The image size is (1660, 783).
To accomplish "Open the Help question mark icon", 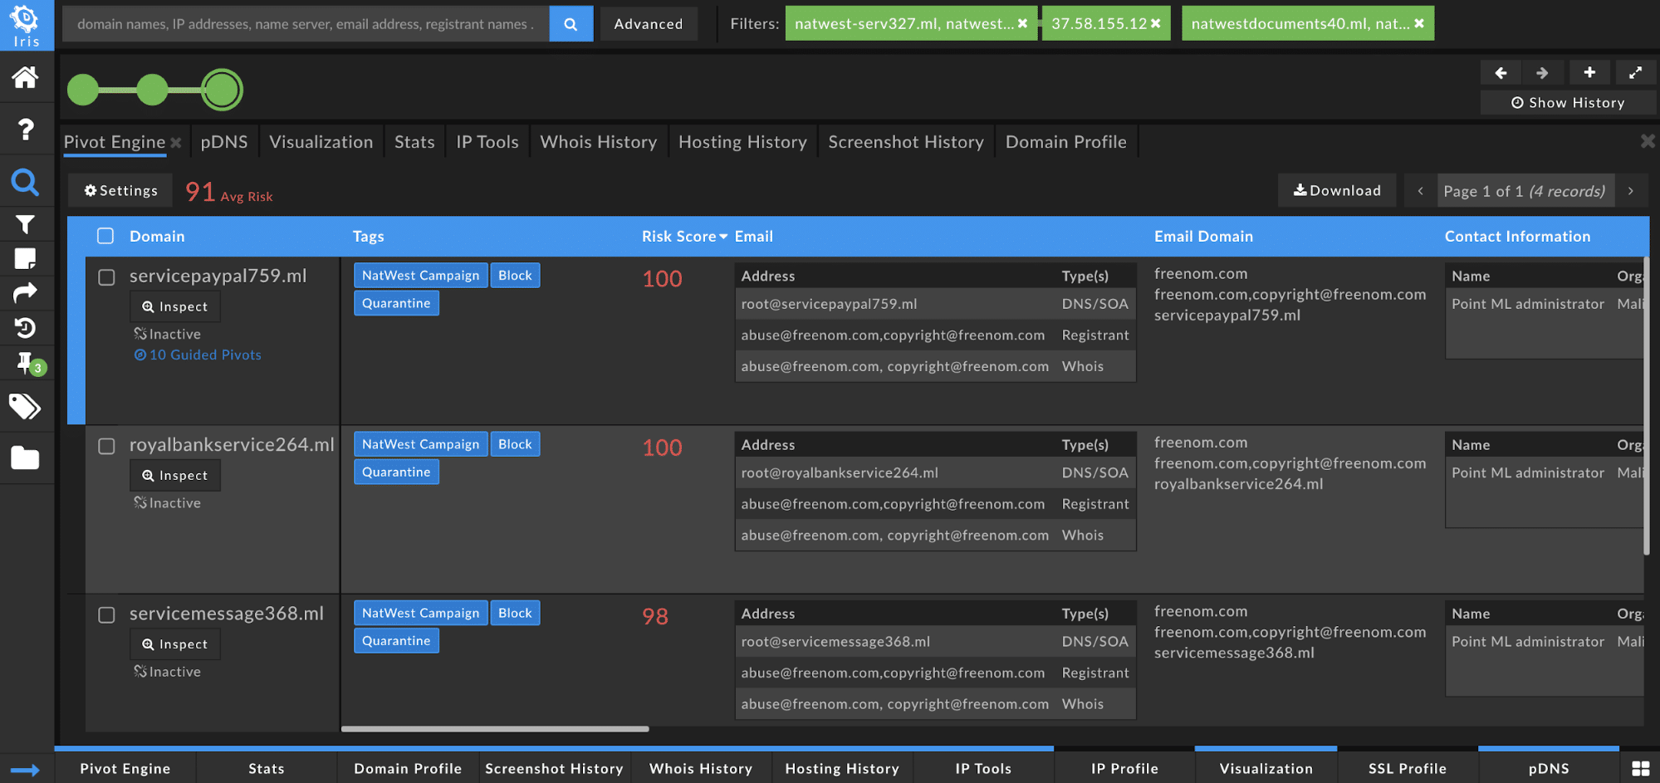I will 26,130.
